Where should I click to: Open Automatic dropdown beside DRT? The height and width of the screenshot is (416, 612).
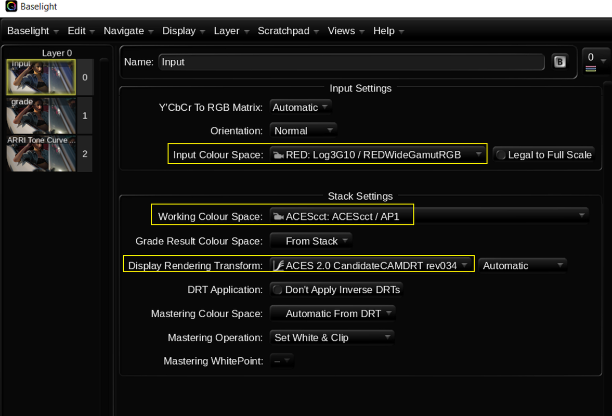pos(523,266)
